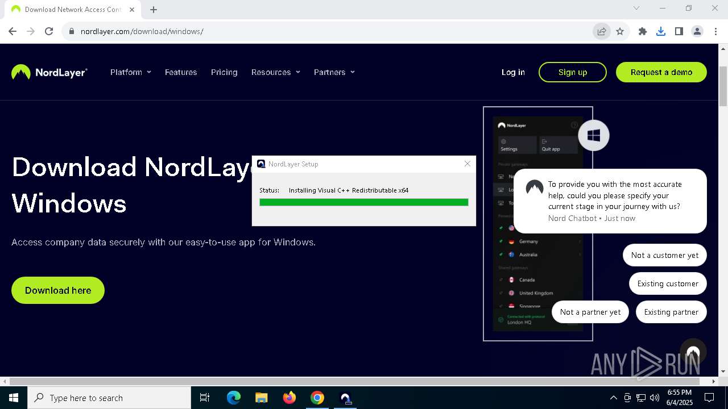Open the volume control in the tray

(x=655, y=398)
